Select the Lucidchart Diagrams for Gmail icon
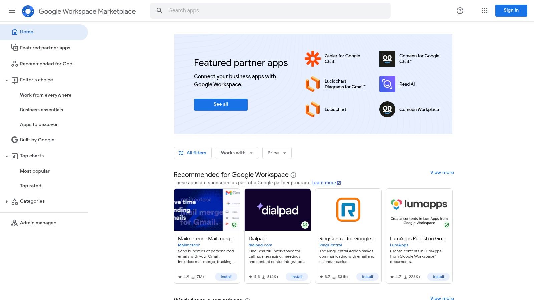This screenshot has height=300, width=534. coord(312,84)
